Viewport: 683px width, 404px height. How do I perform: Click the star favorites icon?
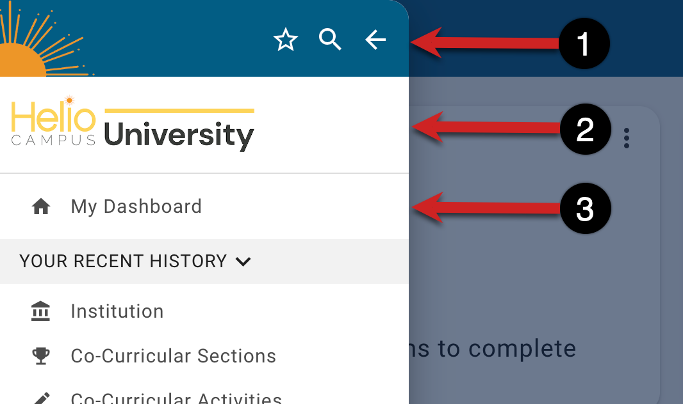point(286,40)
